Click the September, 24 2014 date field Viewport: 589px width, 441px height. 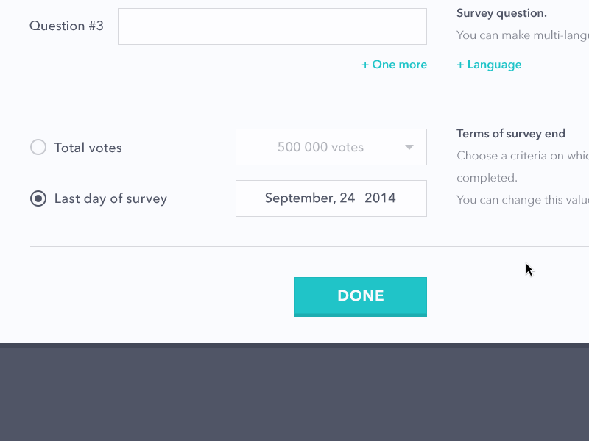point(331,198)
